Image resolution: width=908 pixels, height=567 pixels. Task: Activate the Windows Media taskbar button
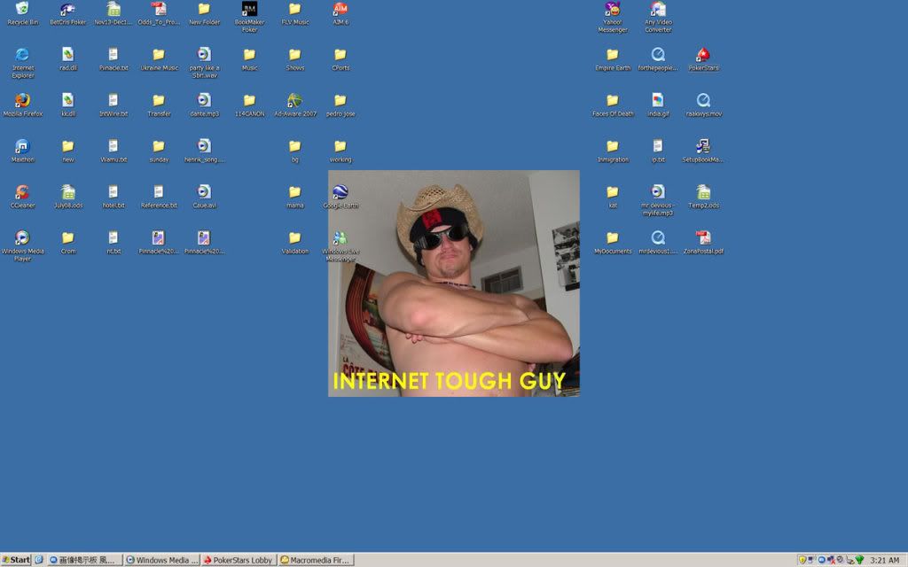pyautogui.click(x=161, y=560)
